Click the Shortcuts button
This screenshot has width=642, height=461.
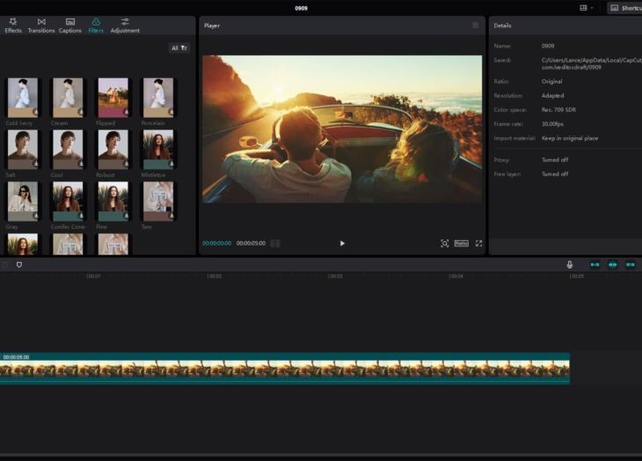tap(625, 8)
